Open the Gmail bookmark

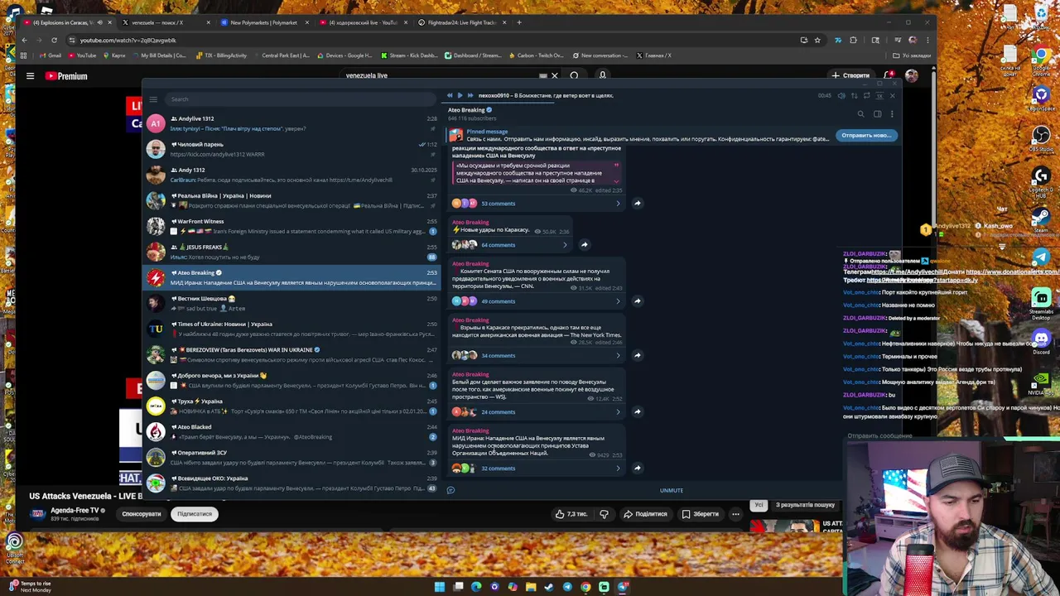pos(51,55)
